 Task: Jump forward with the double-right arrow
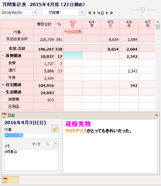(111, 13)
